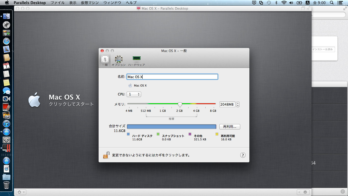Click the total size disk usage bar
The width and height of the screenshot is (348, 196).
pos(171,127)
